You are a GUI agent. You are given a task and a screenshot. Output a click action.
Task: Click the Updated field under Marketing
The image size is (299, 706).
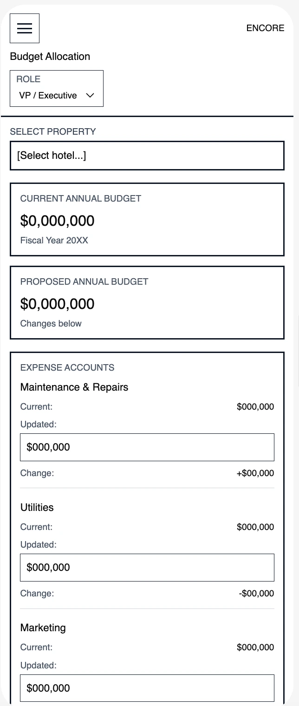coord(147,688)
